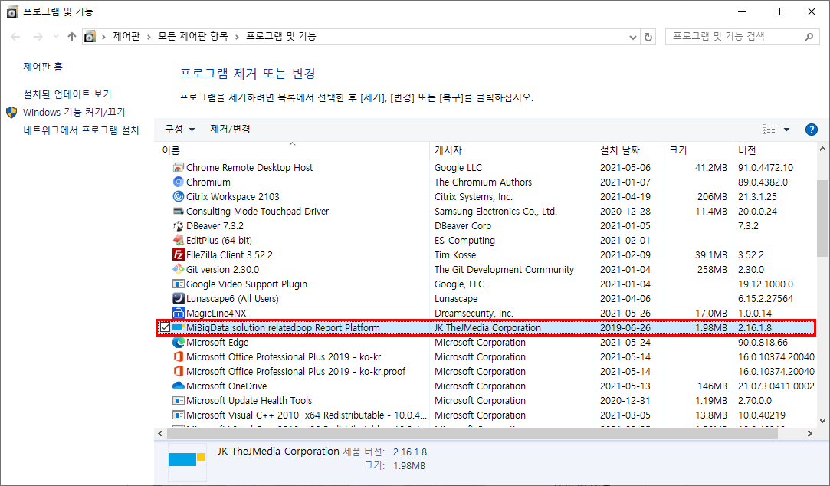Viewport: 830px width, 486px height.
Task: Click the MagicLine4NX icon
Action: (x=179, y=313)
